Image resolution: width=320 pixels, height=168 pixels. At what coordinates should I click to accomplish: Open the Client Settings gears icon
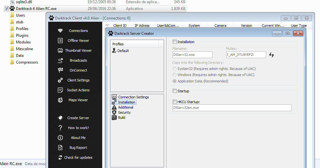click(60, 80)
